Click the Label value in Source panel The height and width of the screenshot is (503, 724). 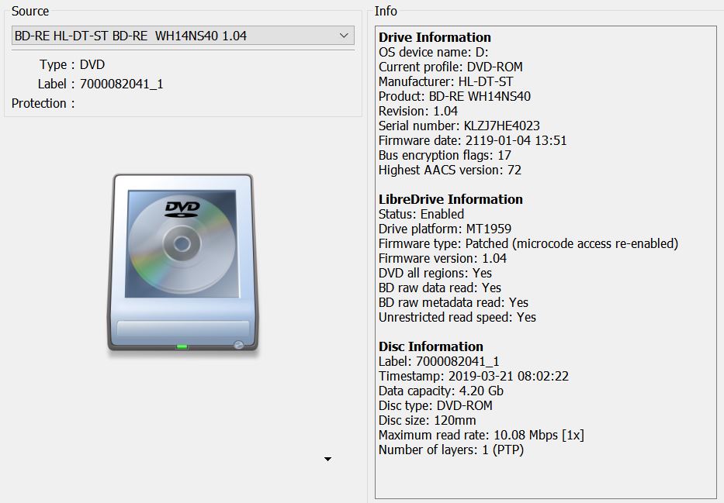click(121, 84)
